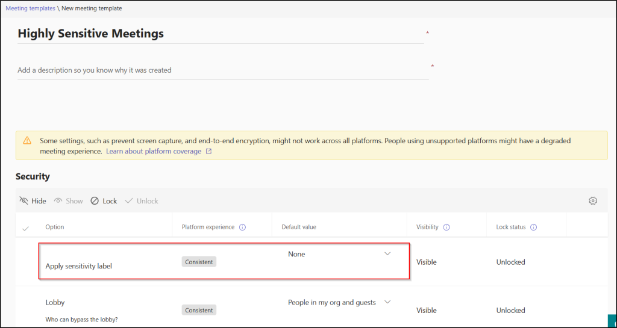
Task: Click the Platform experience column header
Action: 208,227
